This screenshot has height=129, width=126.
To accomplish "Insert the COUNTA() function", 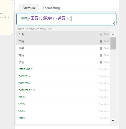I will (63, 83).
